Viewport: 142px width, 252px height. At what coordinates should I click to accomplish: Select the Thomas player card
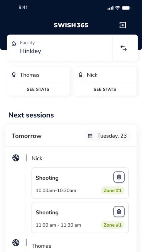[38, 75]
